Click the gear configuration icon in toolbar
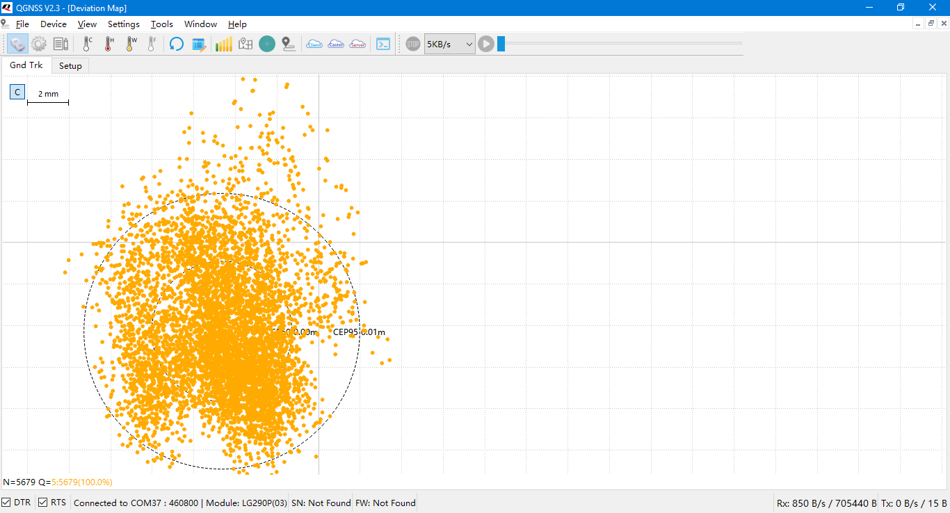Image resolution: width=950 pixels, height=513 pixels. pos(39,44)
